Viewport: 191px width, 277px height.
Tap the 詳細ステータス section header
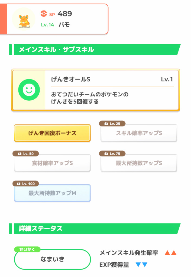point(95,228)
